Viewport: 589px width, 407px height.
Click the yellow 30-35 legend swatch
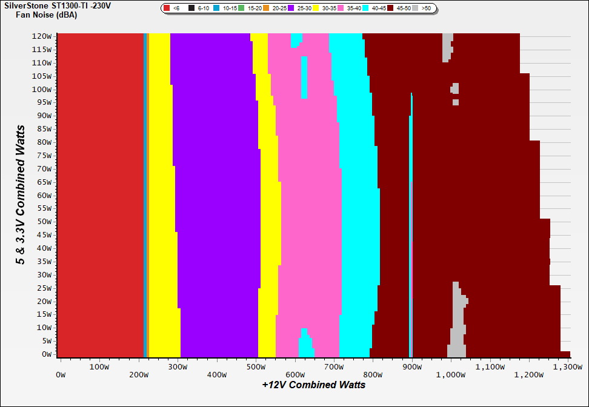point(316,8)
